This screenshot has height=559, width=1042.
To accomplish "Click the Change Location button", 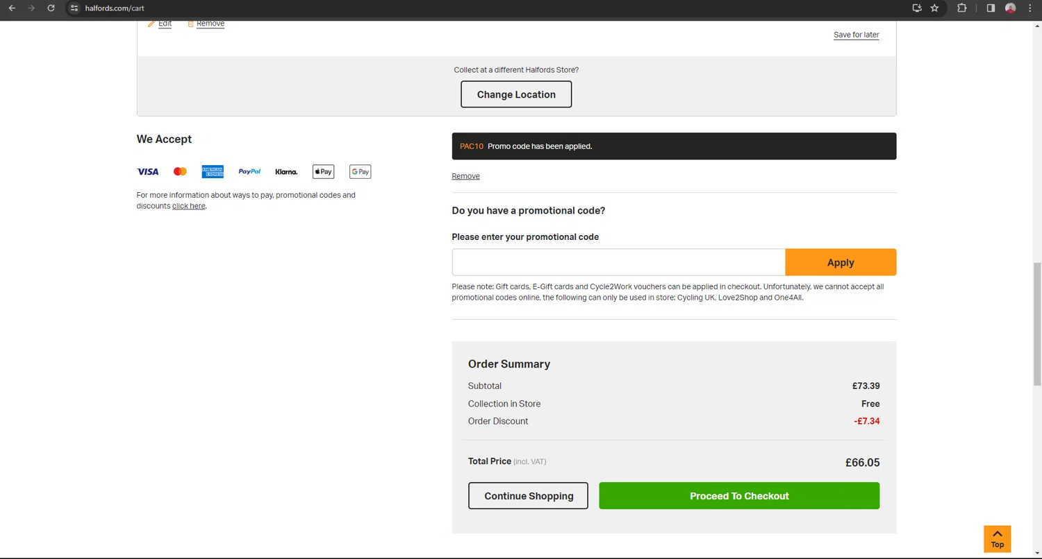I will coord(516,94).
